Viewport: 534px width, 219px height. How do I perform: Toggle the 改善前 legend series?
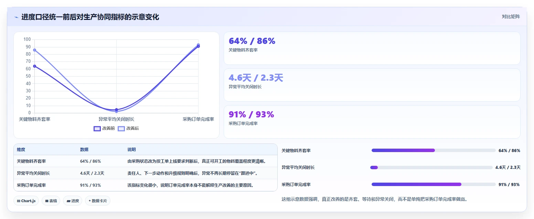tap(104, 128)
